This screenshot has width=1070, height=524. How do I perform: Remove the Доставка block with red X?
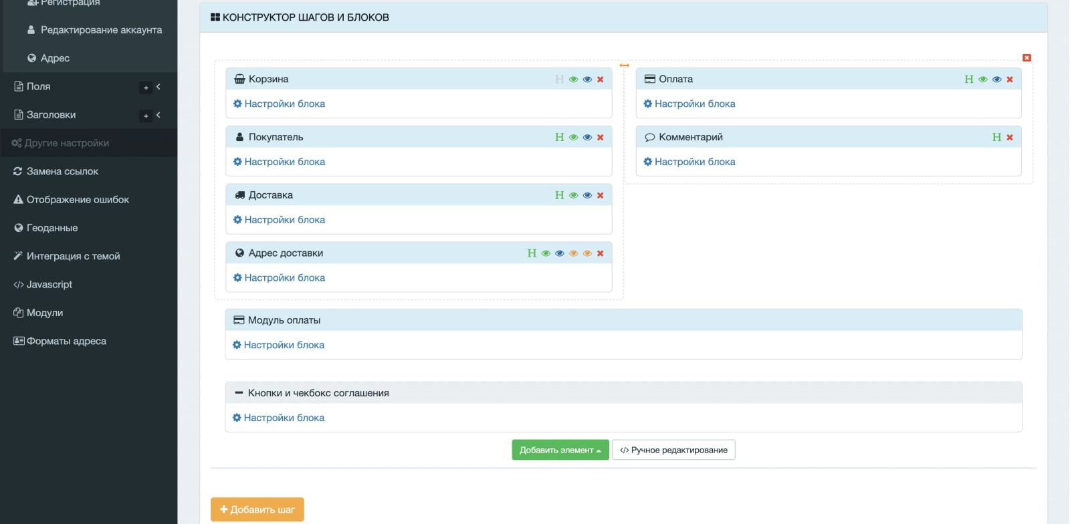point(601,196)
